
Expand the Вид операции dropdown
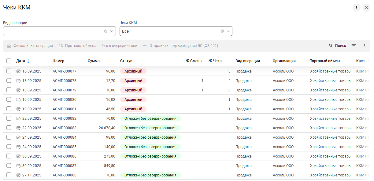pos(112,31)
